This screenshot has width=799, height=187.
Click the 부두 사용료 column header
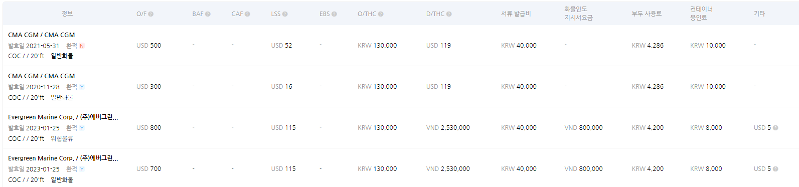point(647,14)
